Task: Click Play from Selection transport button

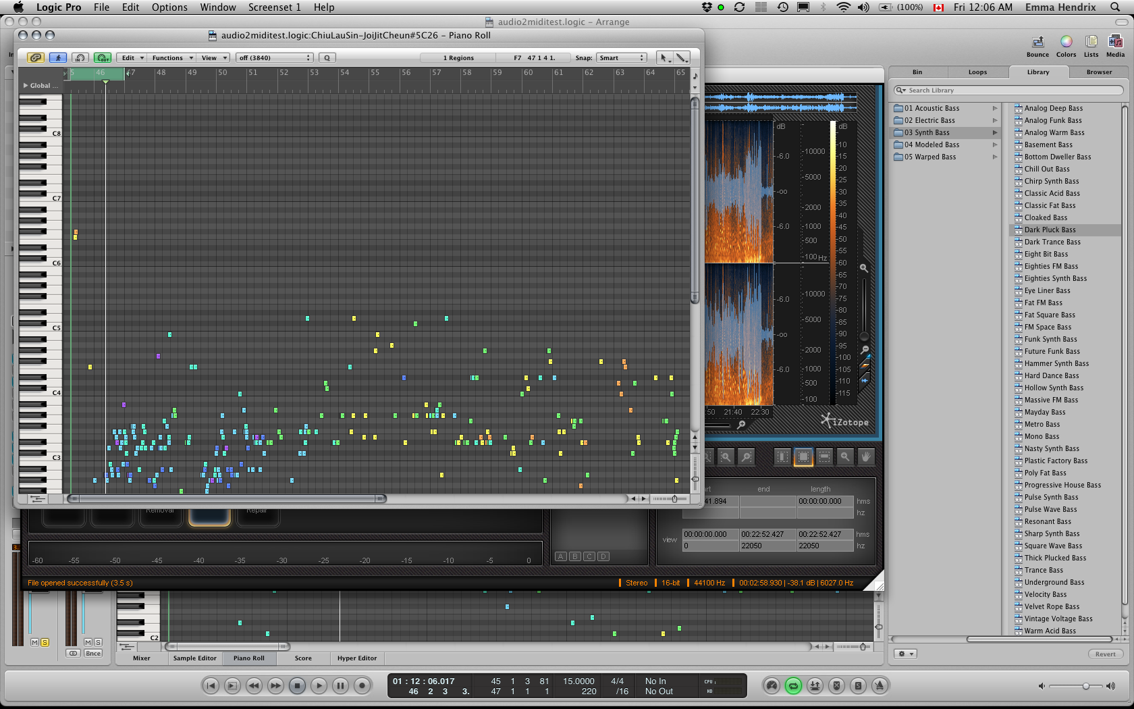Action: click(232, 686)
